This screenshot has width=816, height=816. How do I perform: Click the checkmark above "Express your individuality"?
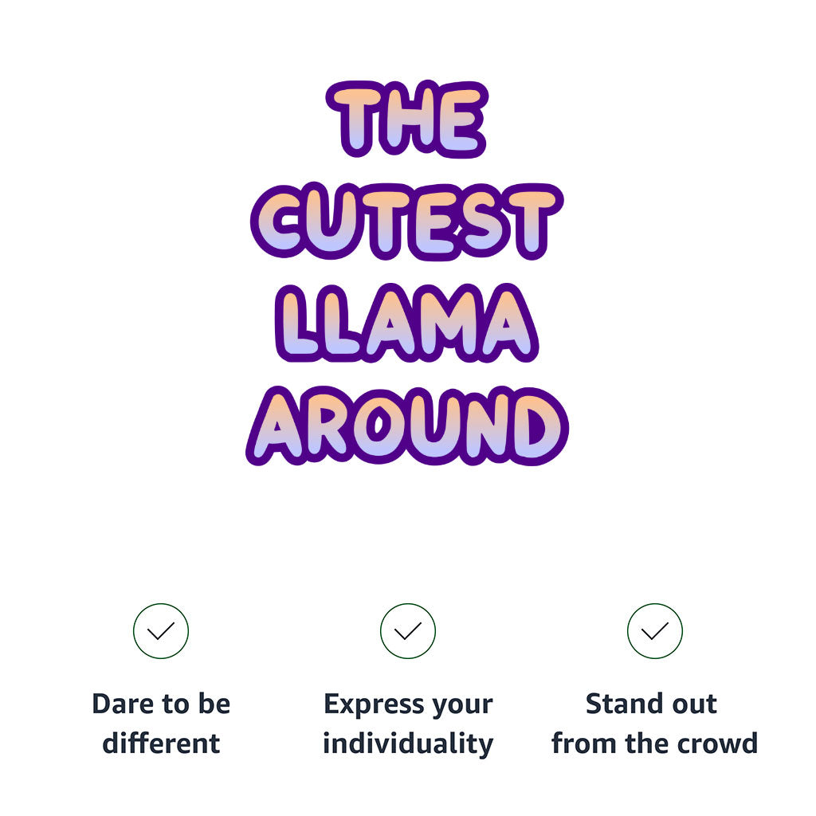[408, 631]
